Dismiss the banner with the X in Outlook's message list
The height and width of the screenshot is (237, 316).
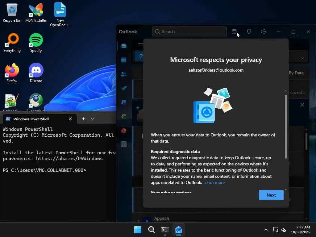tap(302, 105)
